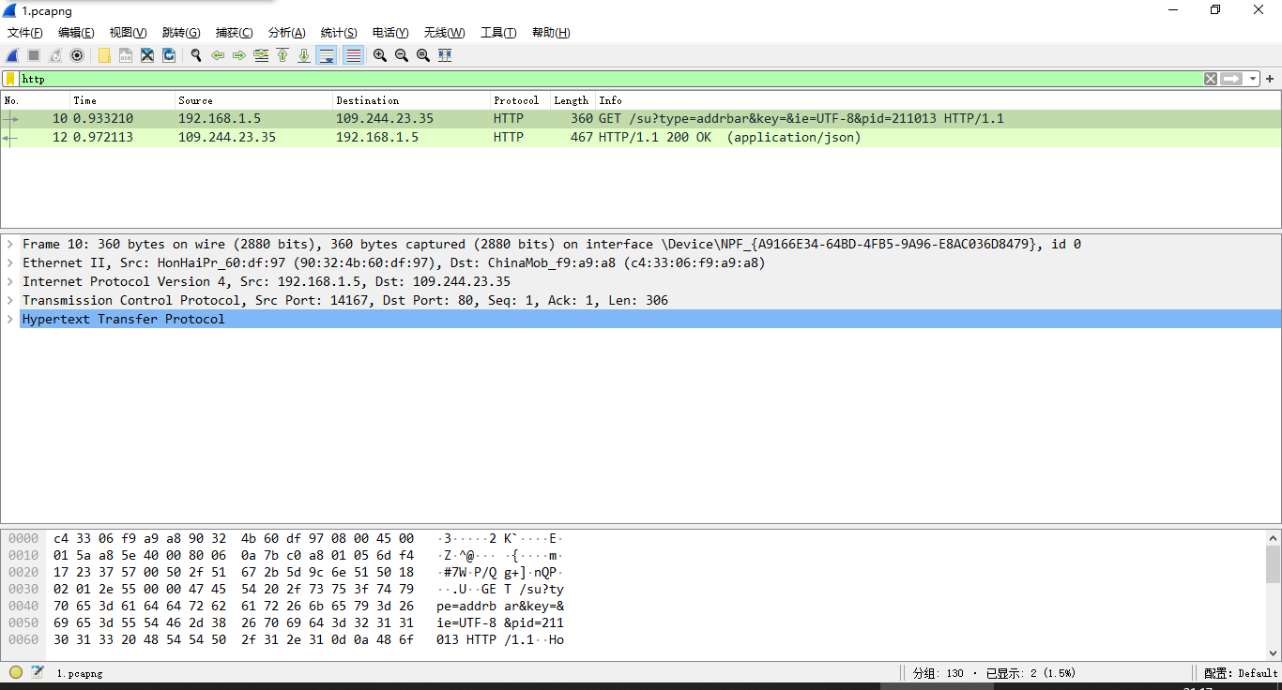Viewport: 1282px width, 690px height.
Task: Reload the capture file
Action: click(169, 55)
